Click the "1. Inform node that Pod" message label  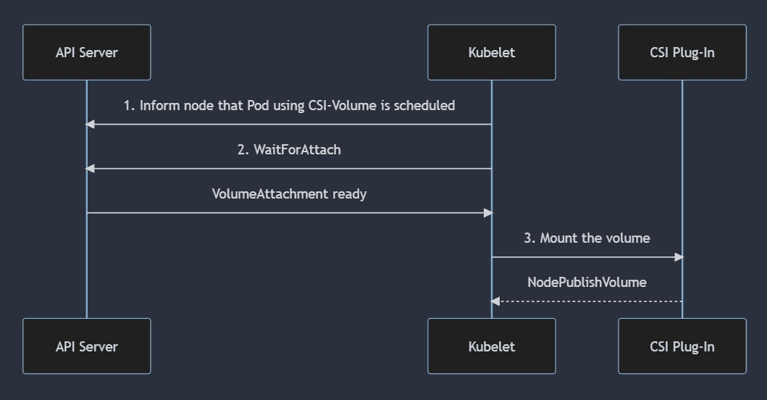[x=289, y=106]
